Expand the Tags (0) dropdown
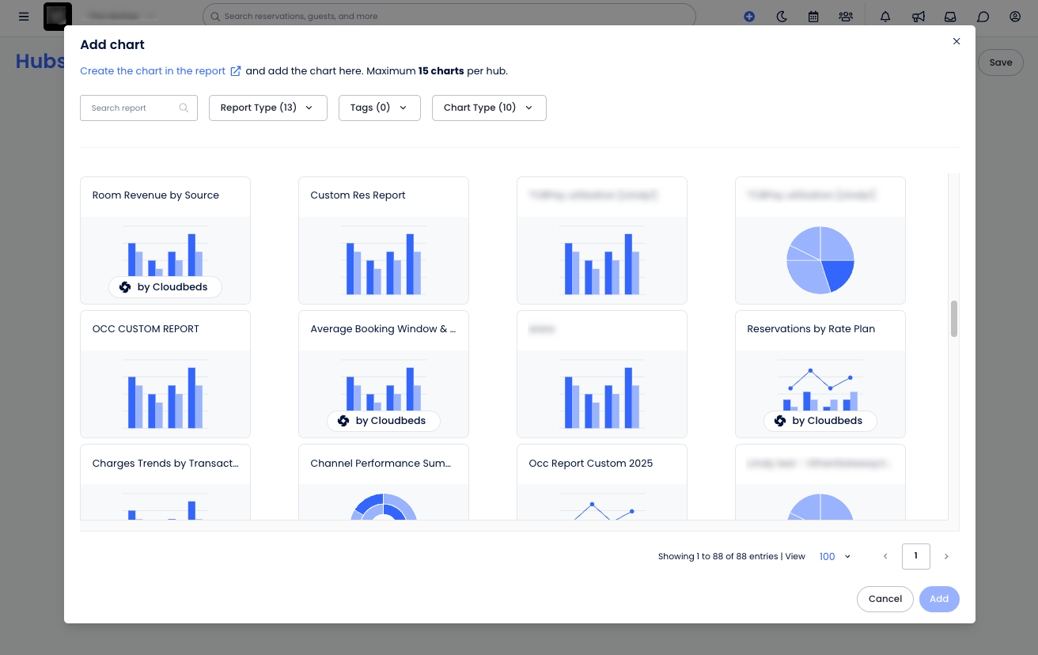Viewport: 1038px width, 655px height. point(379,108)
